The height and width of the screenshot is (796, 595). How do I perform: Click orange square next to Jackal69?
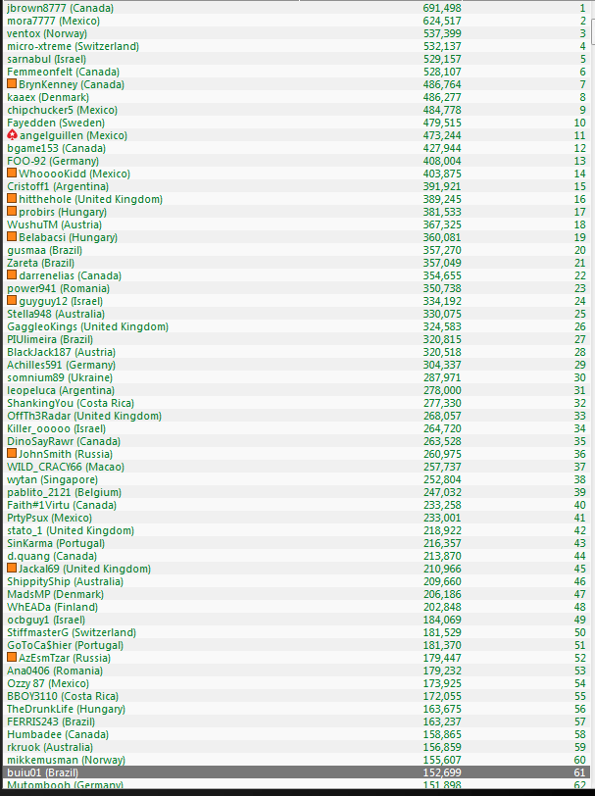12,568
